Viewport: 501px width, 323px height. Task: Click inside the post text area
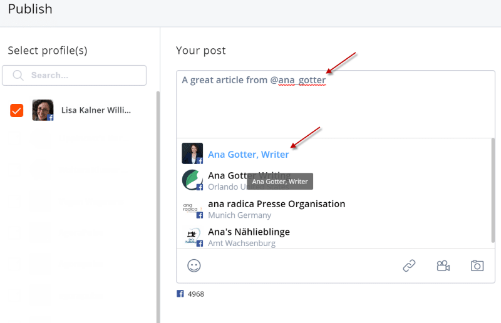[335, 106]
